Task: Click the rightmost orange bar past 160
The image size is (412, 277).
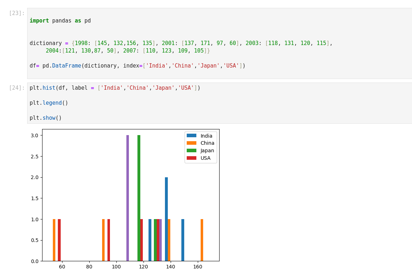Action: (202, 240)
